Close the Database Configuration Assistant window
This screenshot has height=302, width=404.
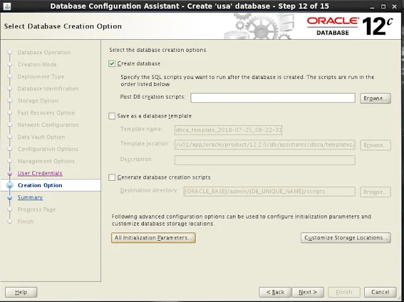point(395,7)
